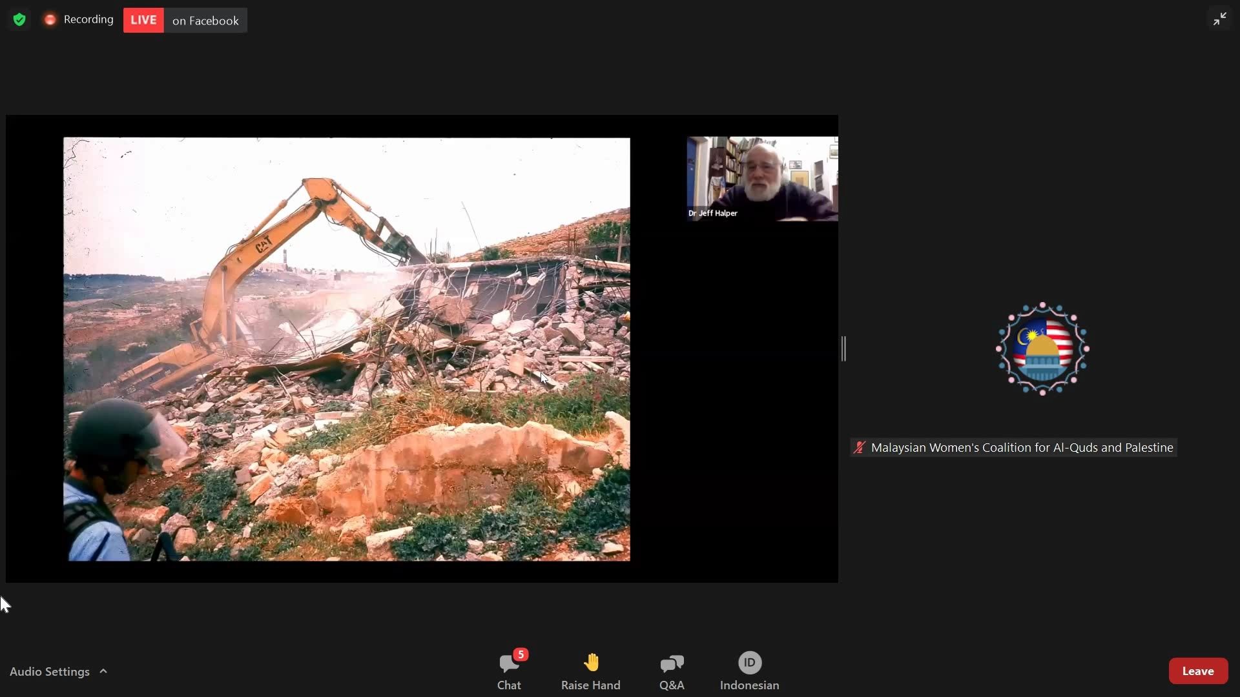
Task: Click the Malaysian Women's Coalition logo avatar
Action: tap(1042, 349)
